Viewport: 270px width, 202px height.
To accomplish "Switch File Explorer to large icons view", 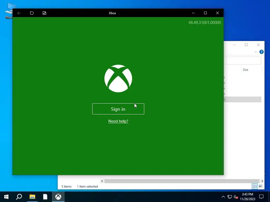I will [x=261, y=186].
